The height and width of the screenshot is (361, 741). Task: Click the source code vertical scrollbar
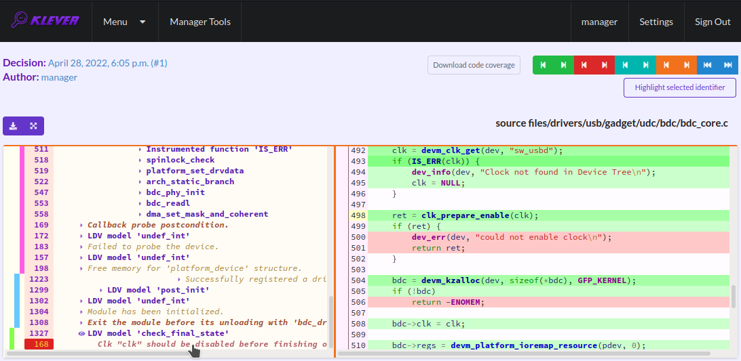[x=734, y=297]
